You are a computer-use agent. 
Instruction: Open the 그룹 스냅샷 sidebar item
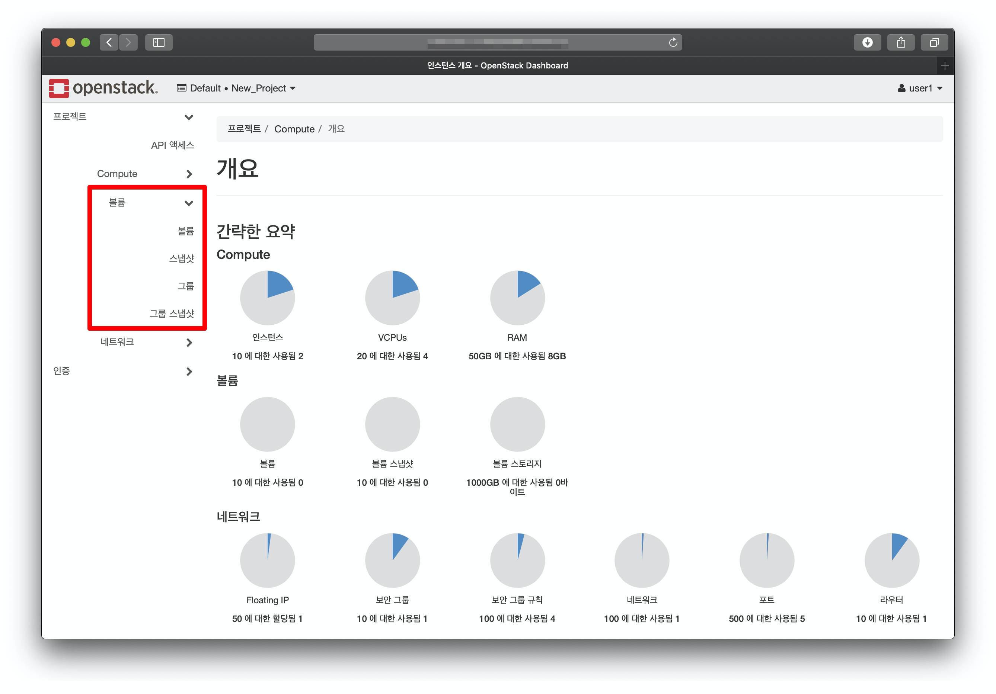(x=172, y=314)
